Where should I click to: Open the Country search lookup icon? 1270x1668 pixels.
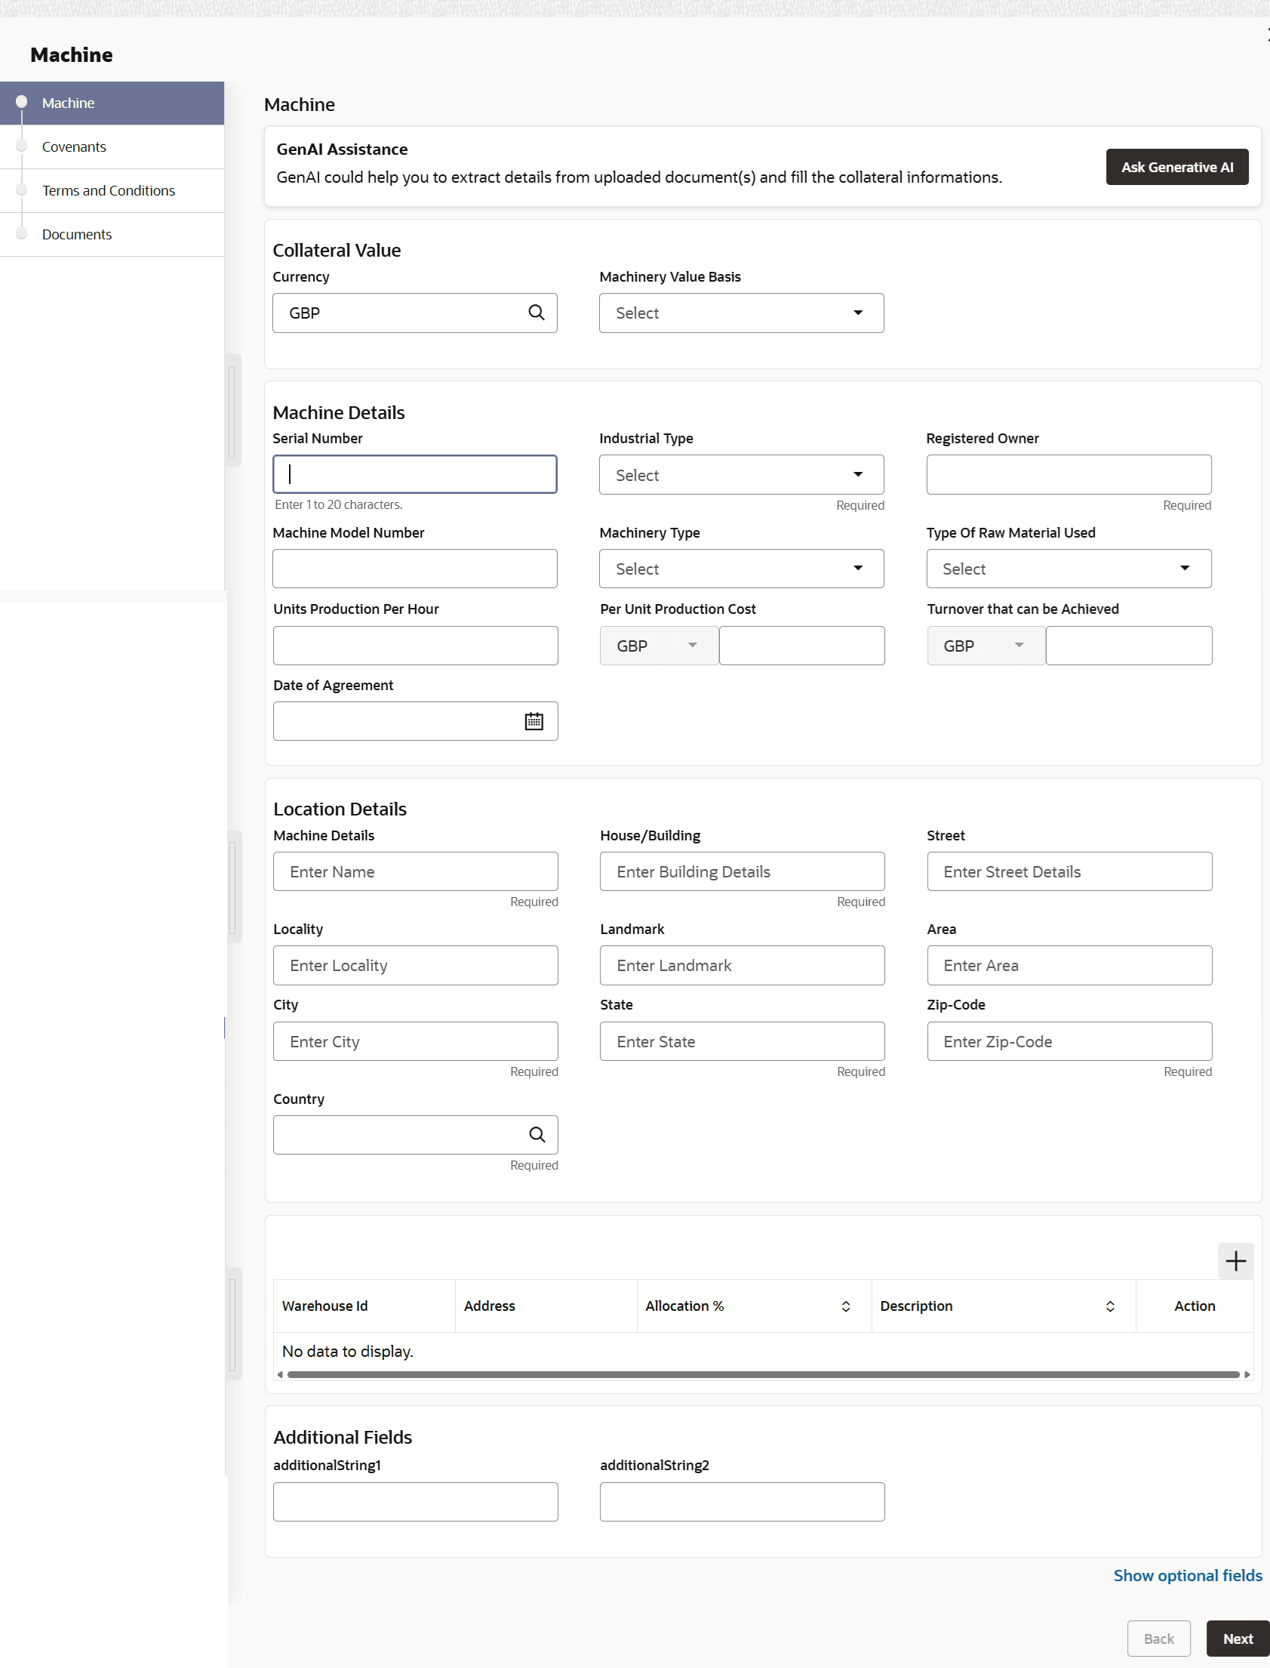tap(537, 1135)
